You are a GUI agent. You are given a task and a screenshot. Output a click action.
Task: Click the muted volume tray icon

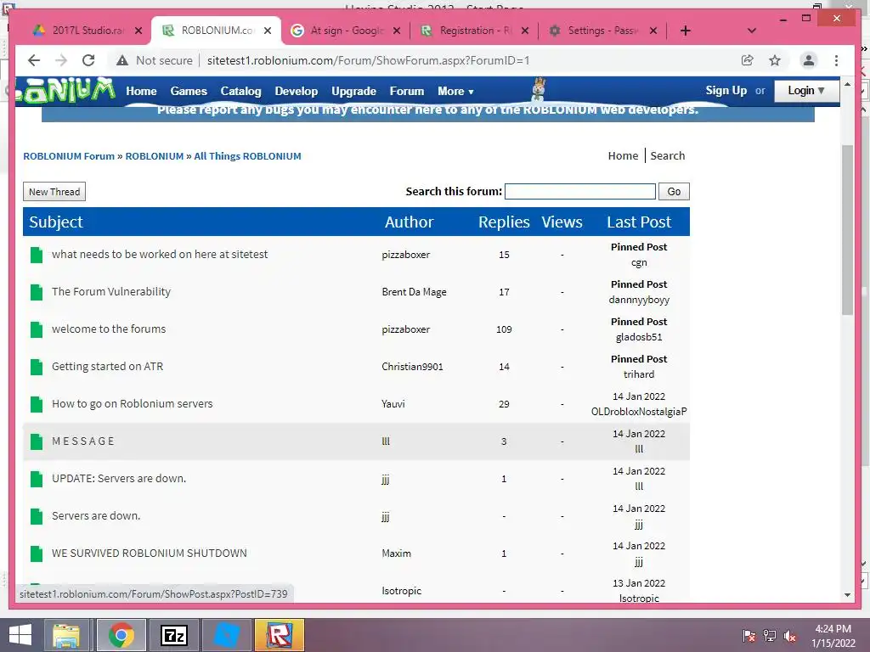791,635
